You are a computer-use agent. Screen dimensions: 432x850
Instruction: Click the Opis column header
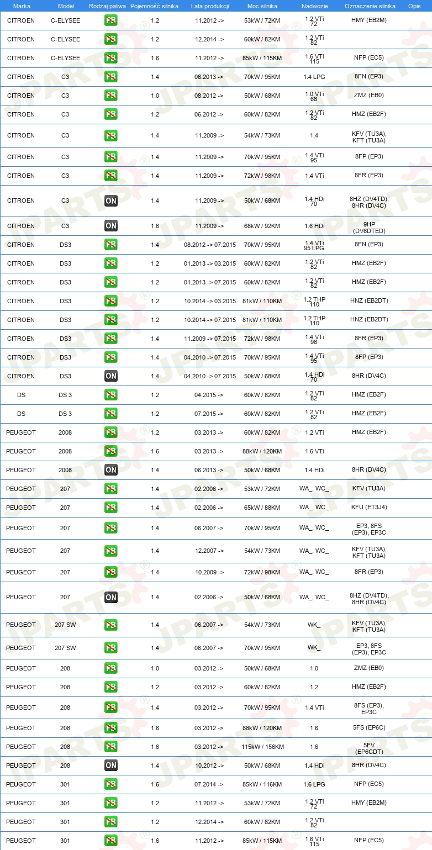pos(414,6)
